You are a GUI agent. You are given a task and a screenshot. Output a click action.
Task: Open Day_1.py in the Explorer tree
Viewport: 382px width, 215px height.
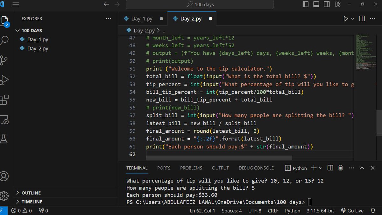[x=38, y=39]
